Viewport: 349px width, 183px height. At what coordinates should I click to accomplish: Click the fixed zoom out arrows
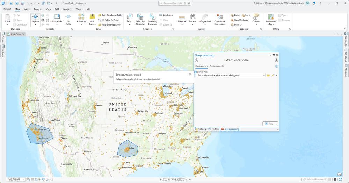pos(48,20)
